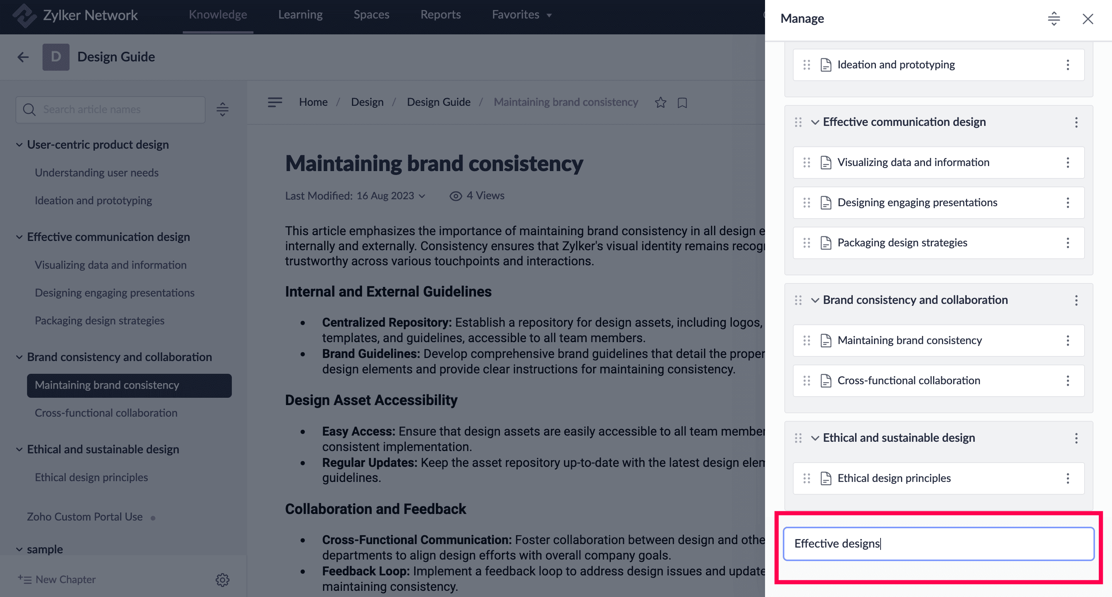
Task: Click collapse-all icon in Manage header
Action: click(x=1054, y=19)
